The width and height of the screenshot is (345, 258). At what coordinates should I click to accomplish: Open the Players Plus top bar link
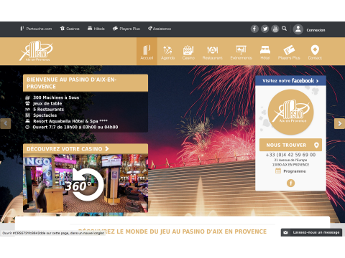point(126,29)
